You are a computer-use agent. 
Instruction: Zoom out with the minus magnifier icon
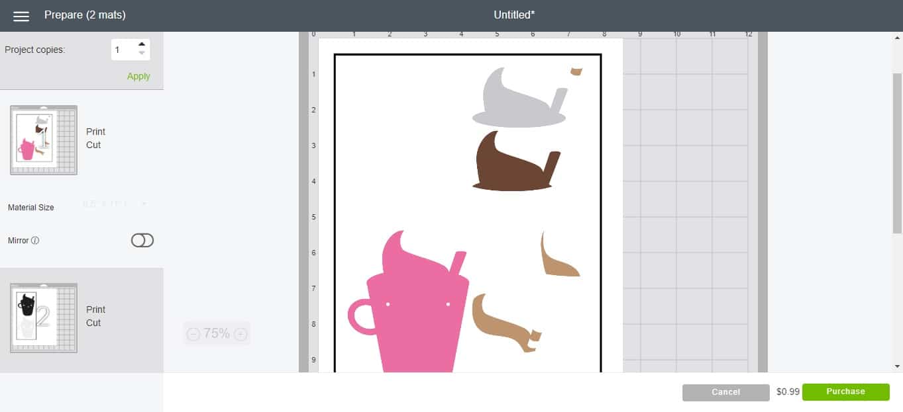[191, 333]
